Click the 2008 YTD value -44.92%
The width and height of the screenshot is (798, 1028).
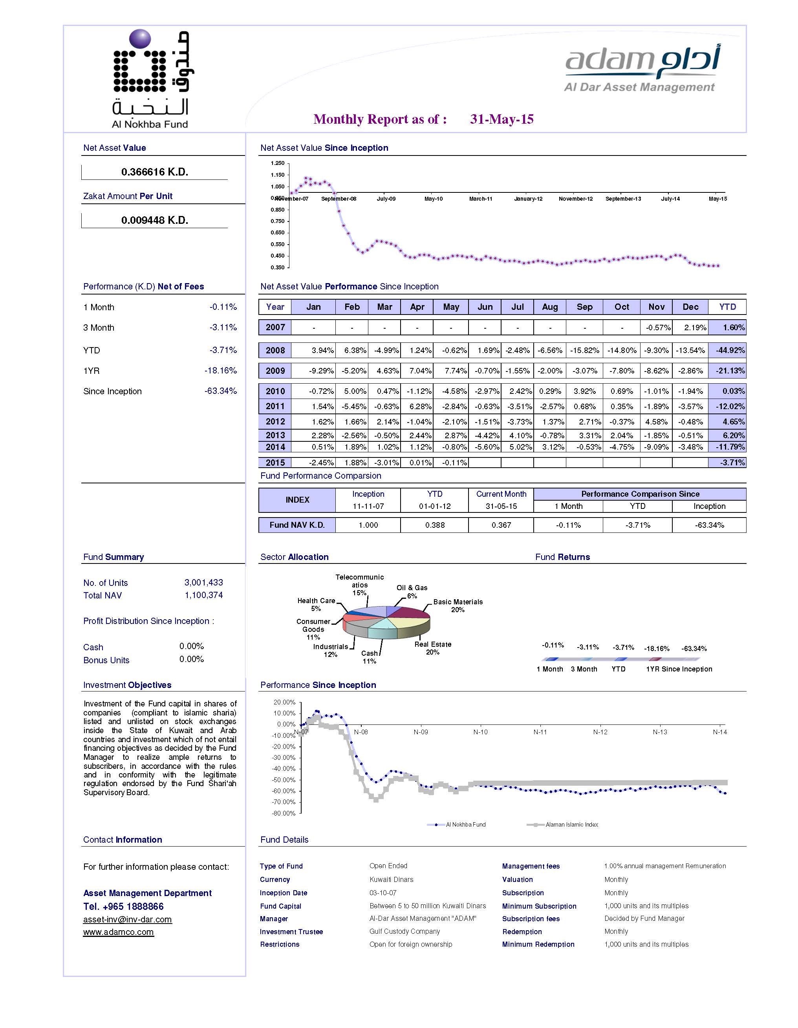tap(727, 350)
